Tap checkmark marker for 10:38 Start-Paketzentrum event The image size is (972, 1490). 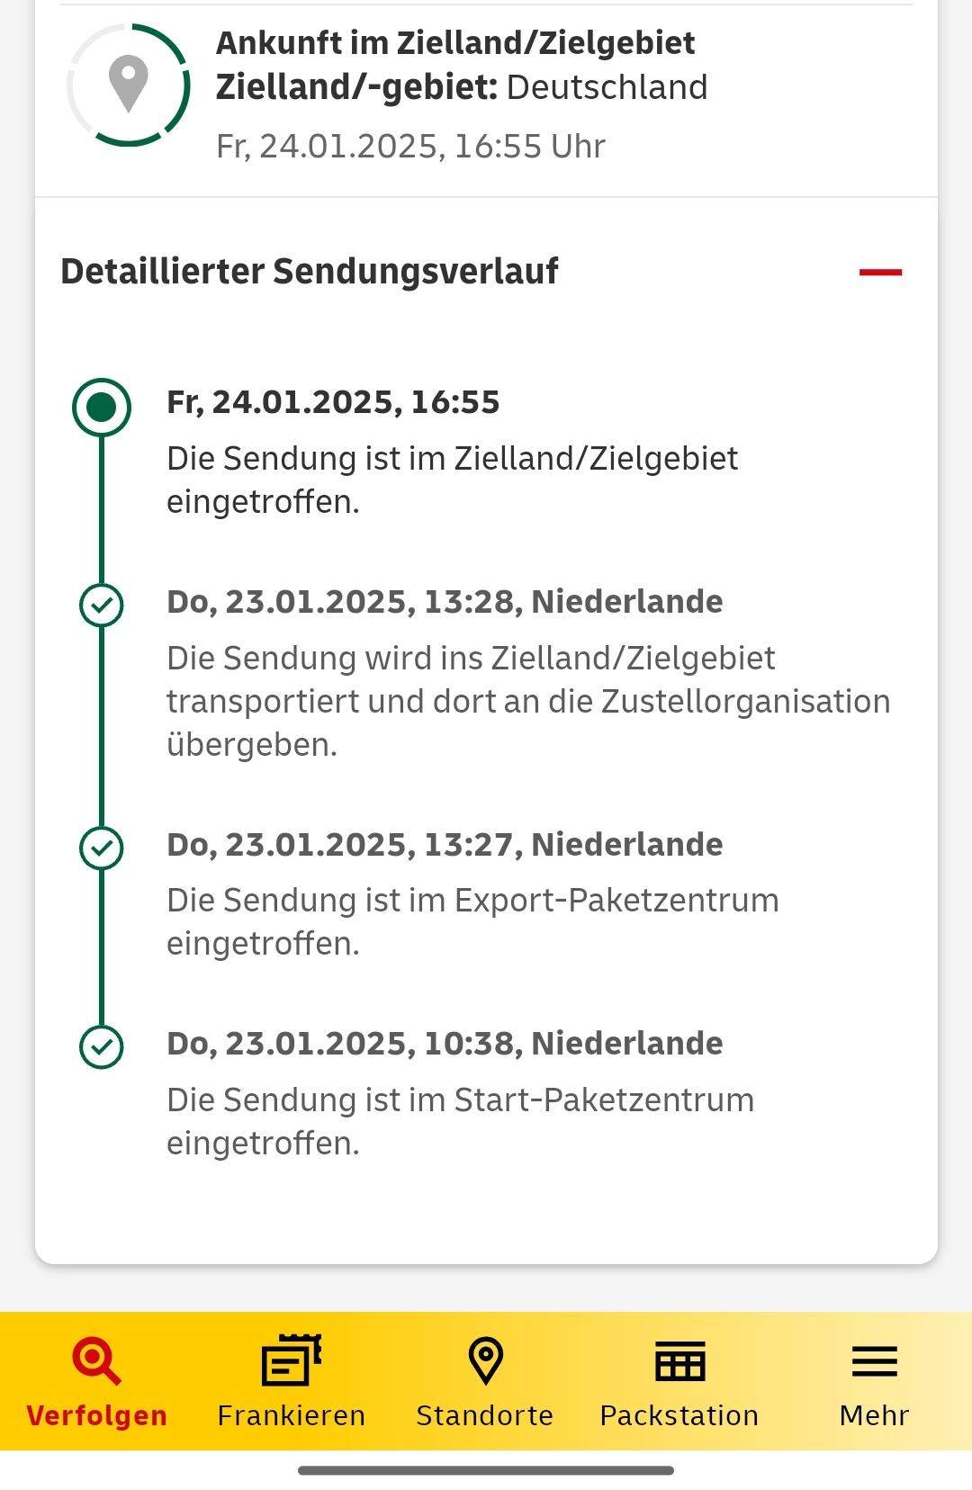coord(102,1046)
